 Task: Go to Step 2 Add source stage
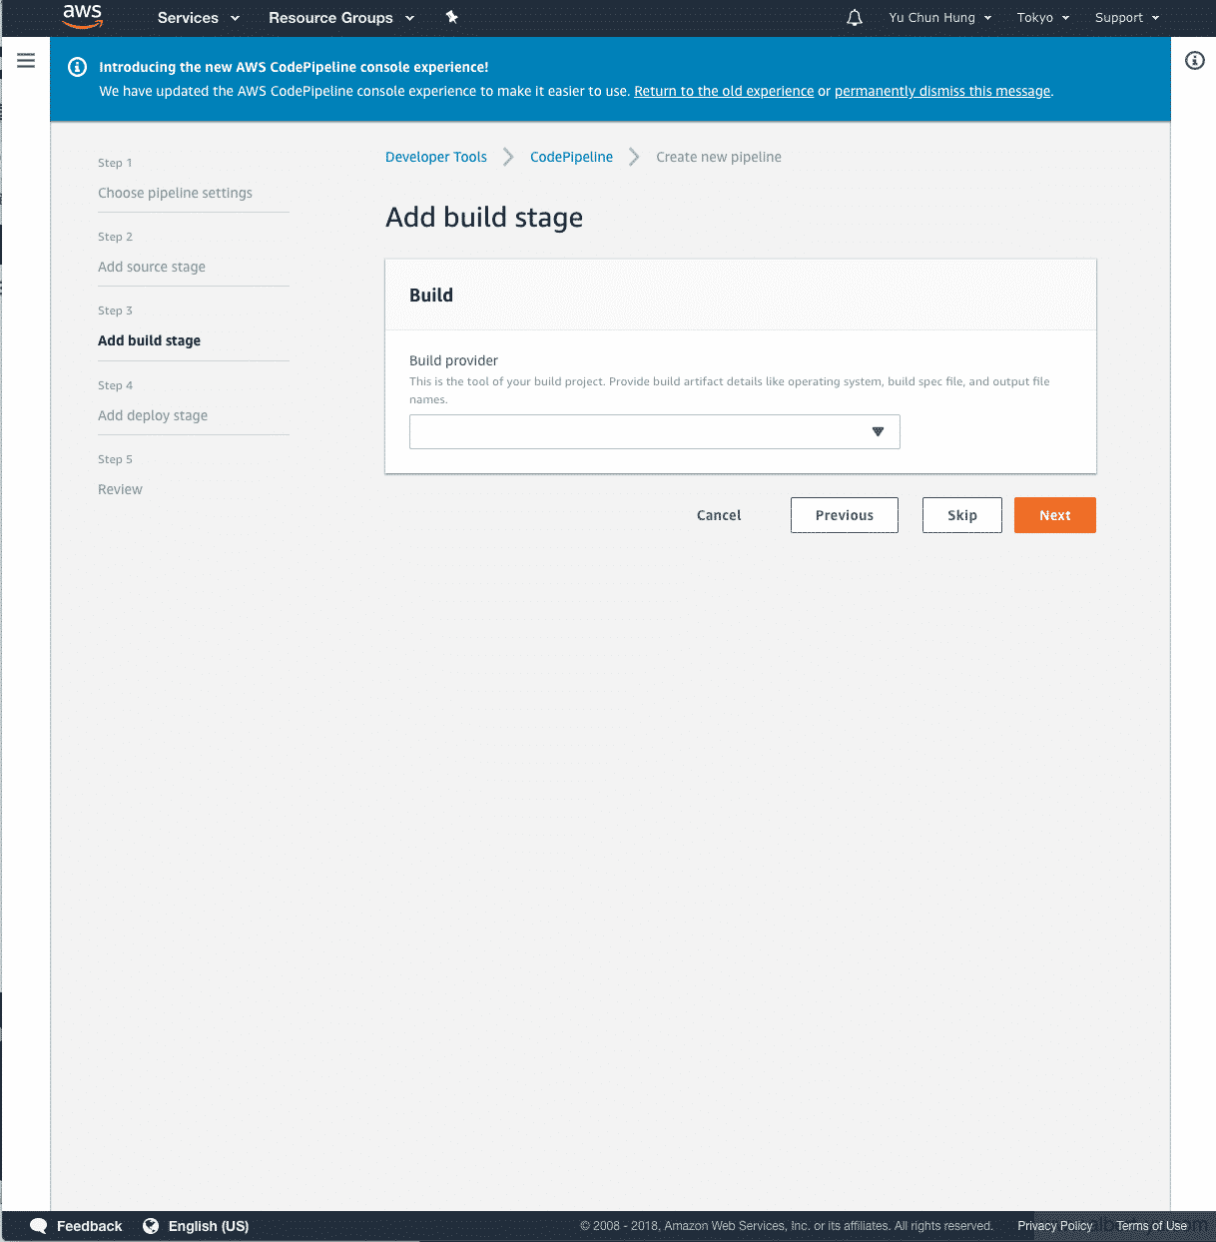tap(152, 267)
